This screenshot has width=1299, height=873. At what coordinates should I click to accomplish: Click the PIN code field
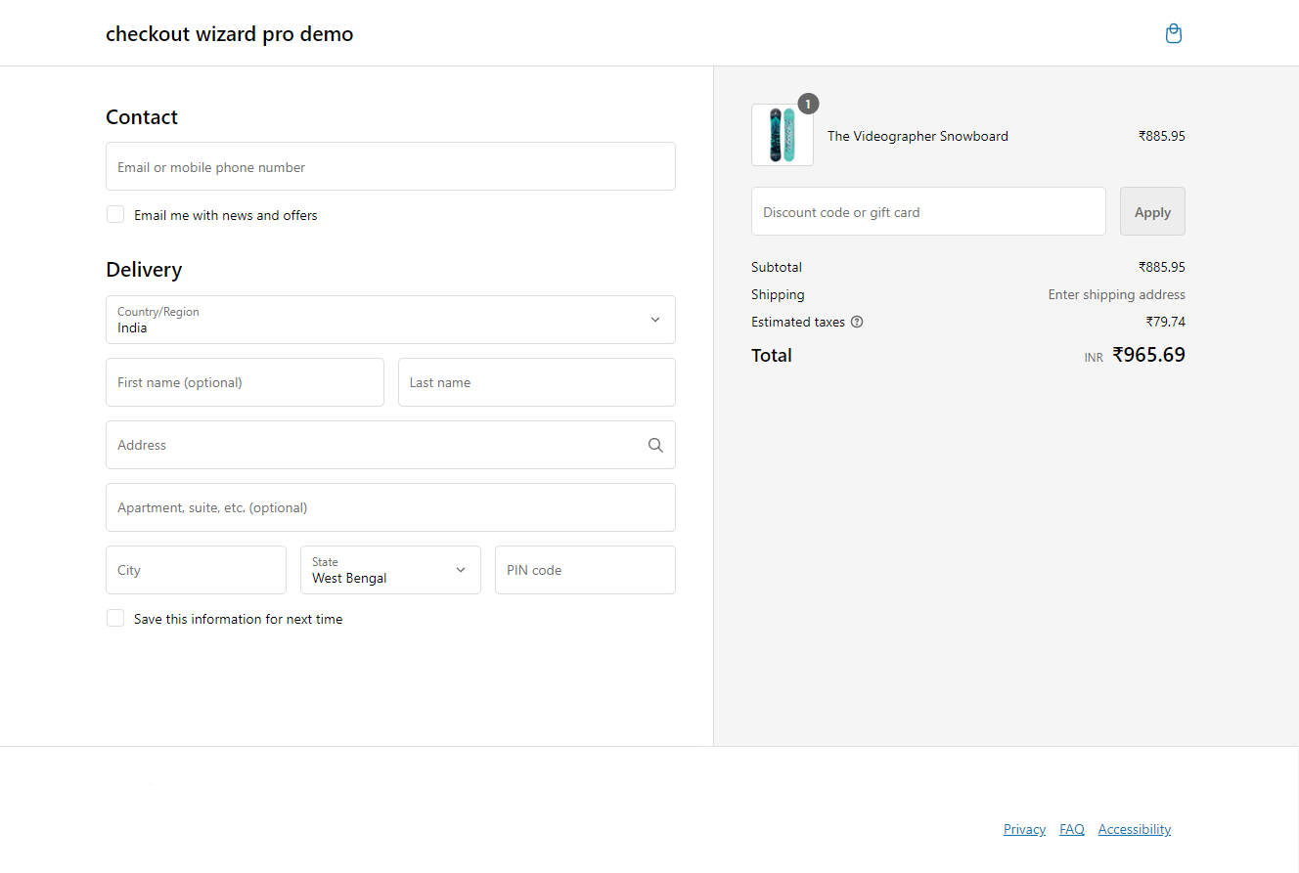585,570
